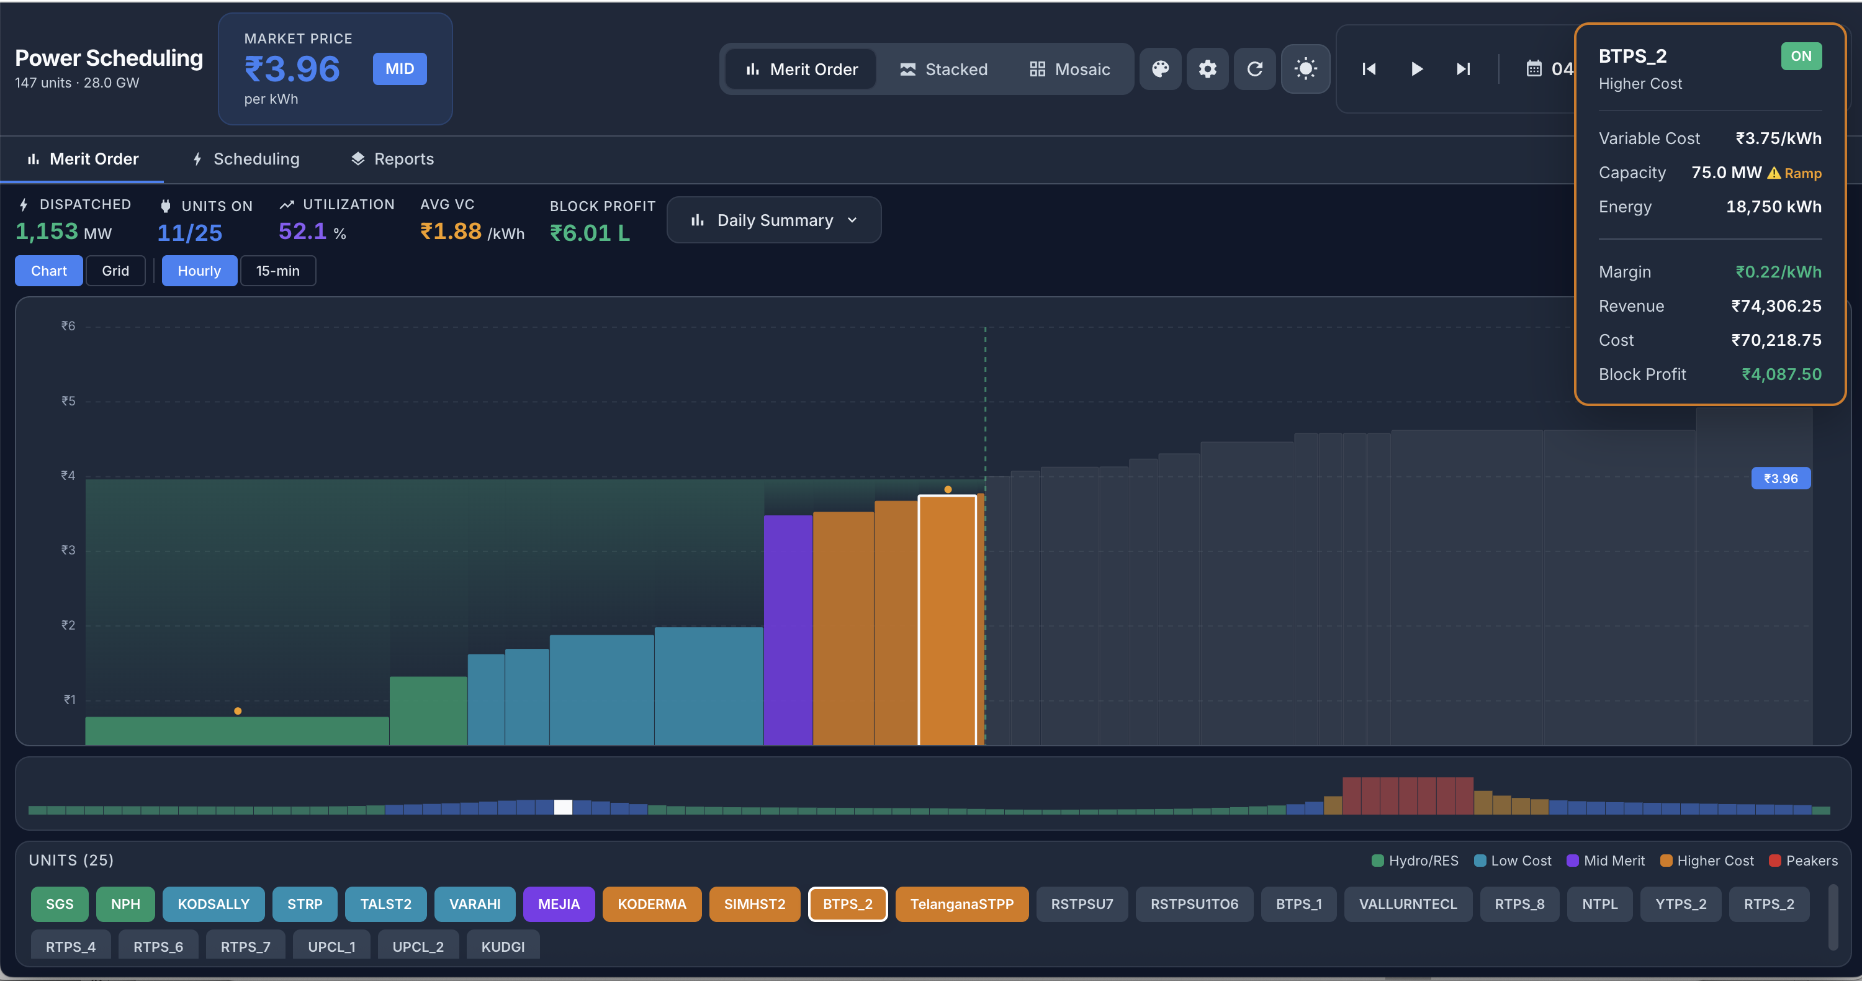Enable the 15-min interval view
The height and width of the screenshot is (981, 1862).
(x=278, y=270)
